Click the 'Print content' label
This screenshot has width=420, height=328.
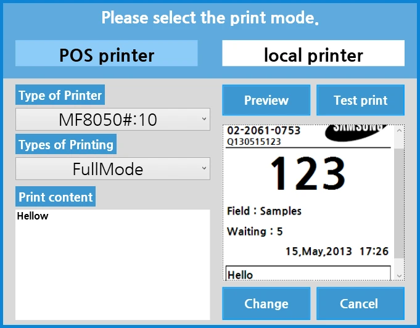tap(56, 197)
